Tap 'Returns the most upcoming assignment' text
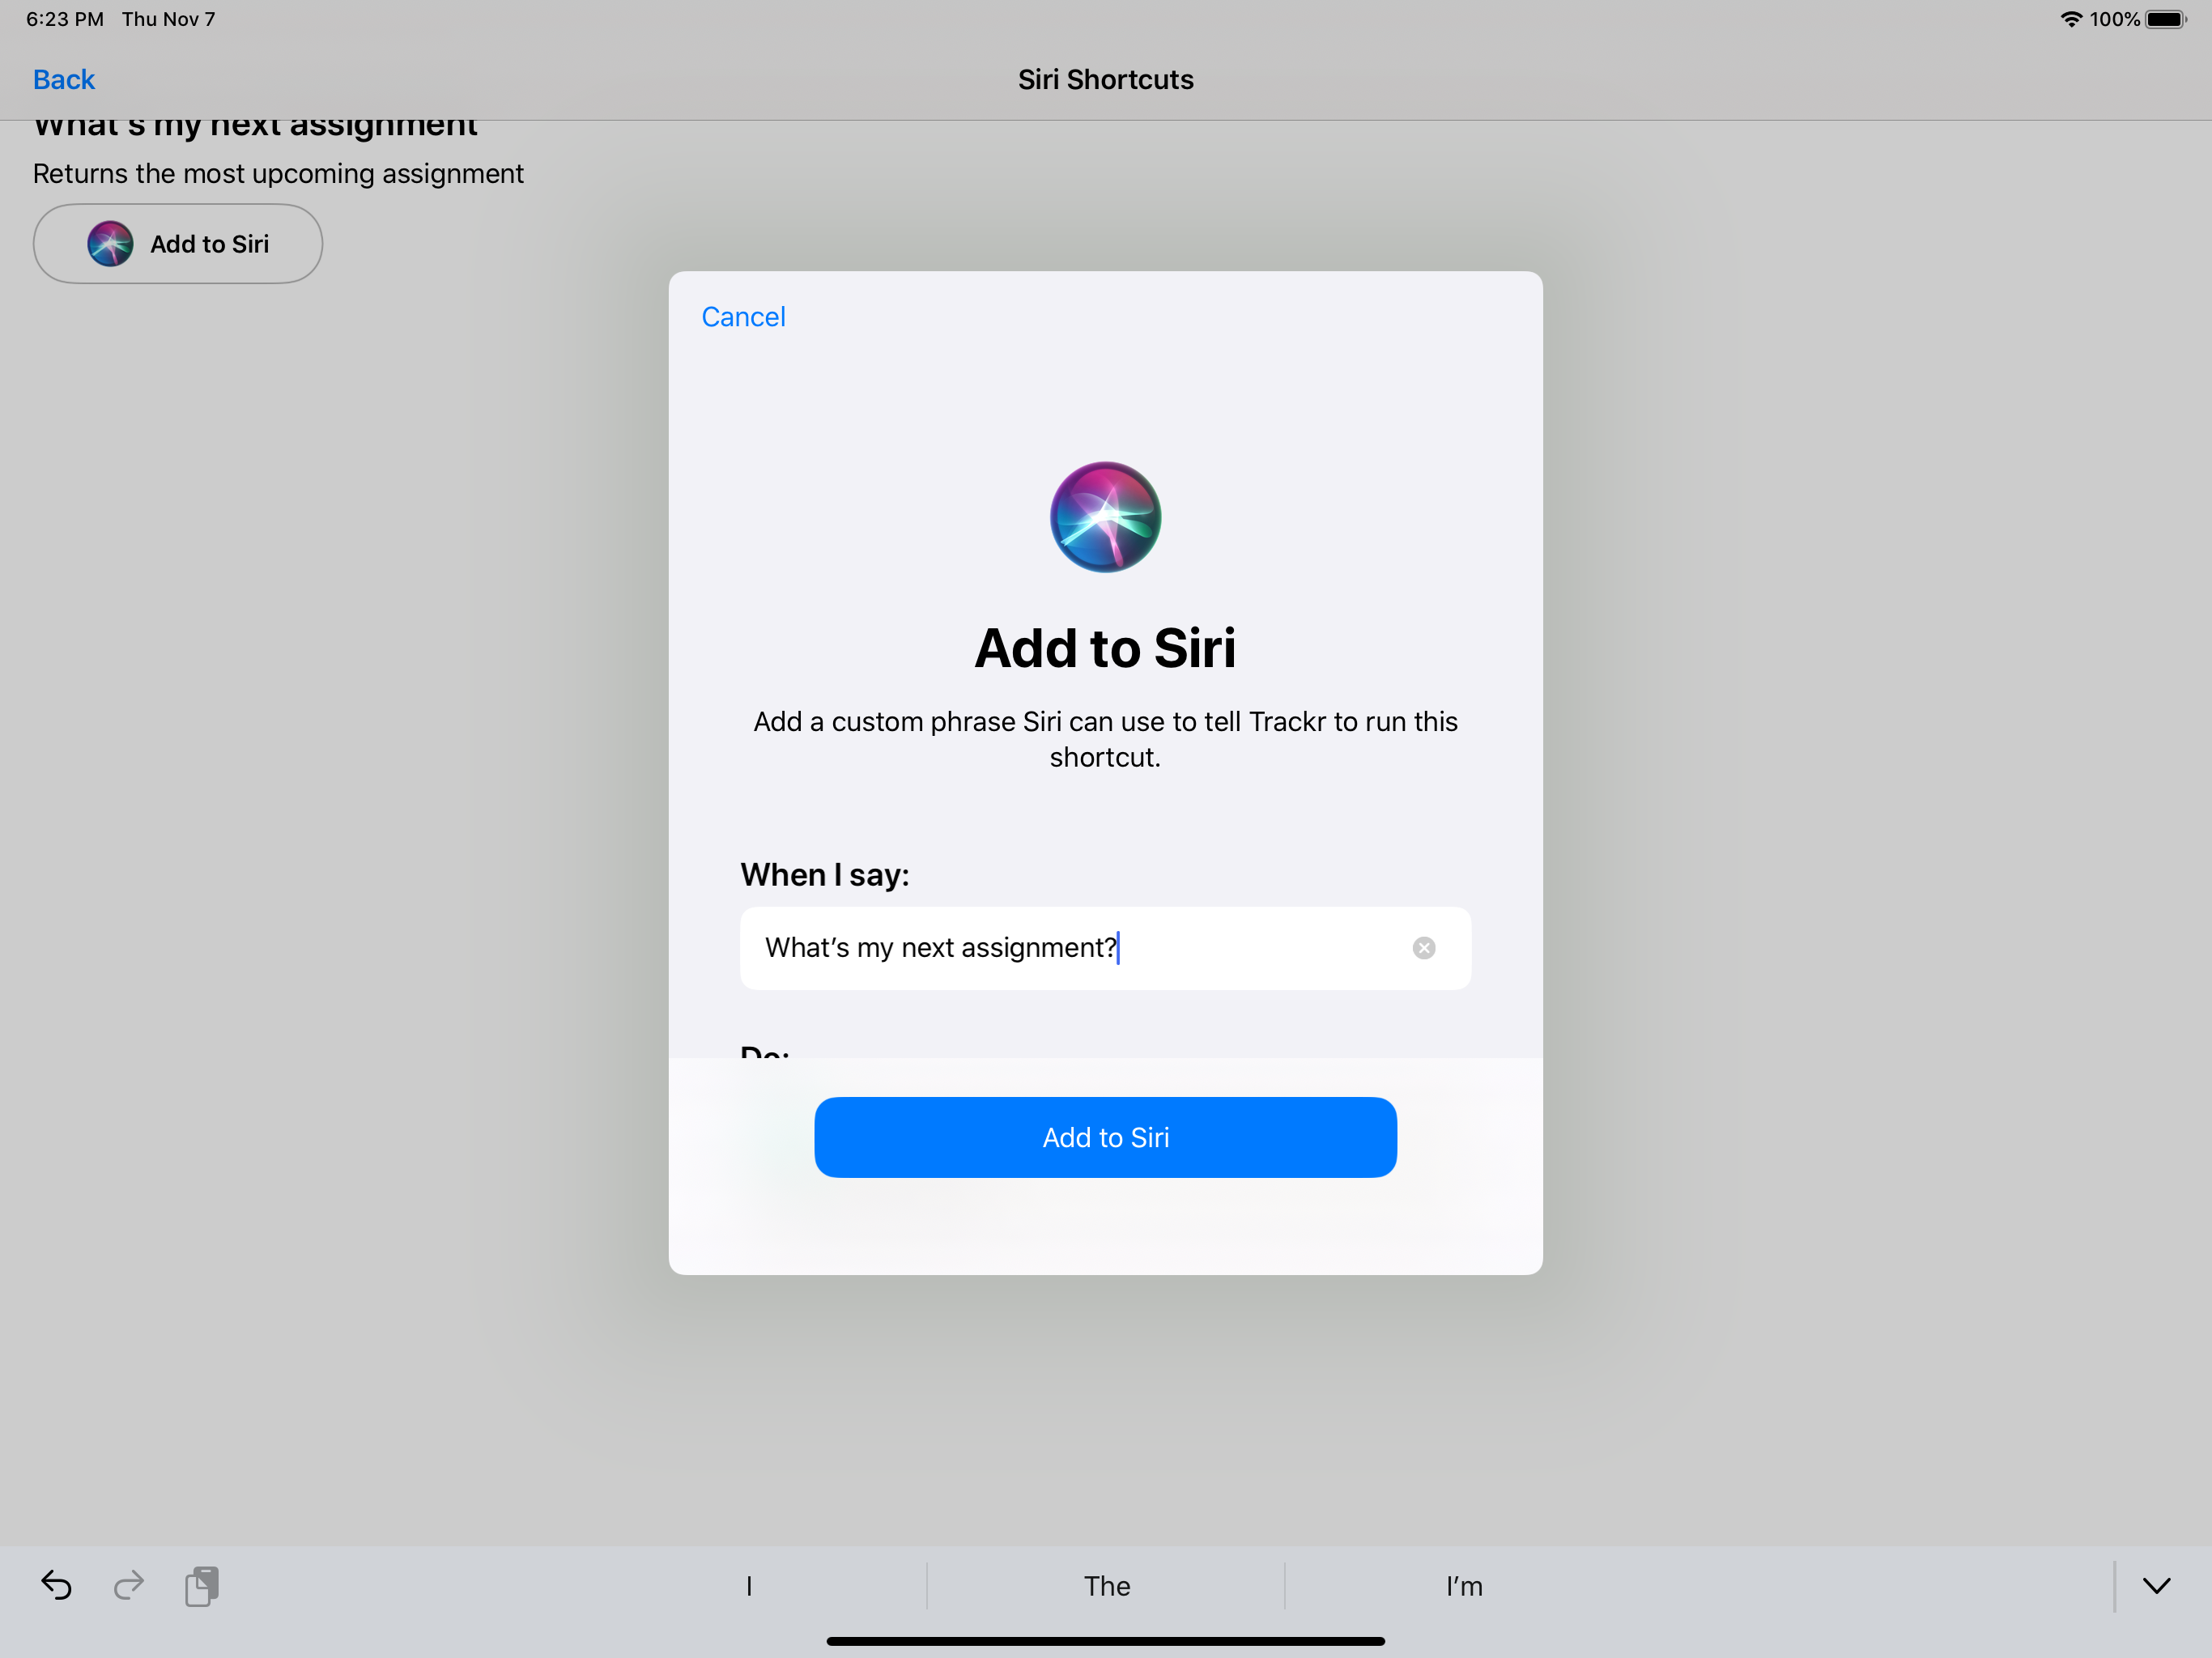 [x=278, y=174]
